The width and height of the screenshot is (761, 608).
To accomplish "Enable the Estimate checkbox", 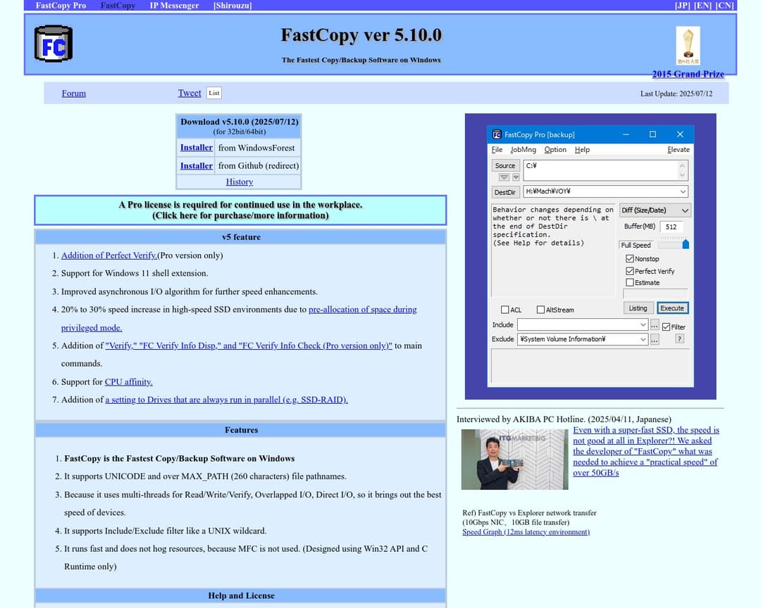I will pyautogui.click(x=630, y=283).
